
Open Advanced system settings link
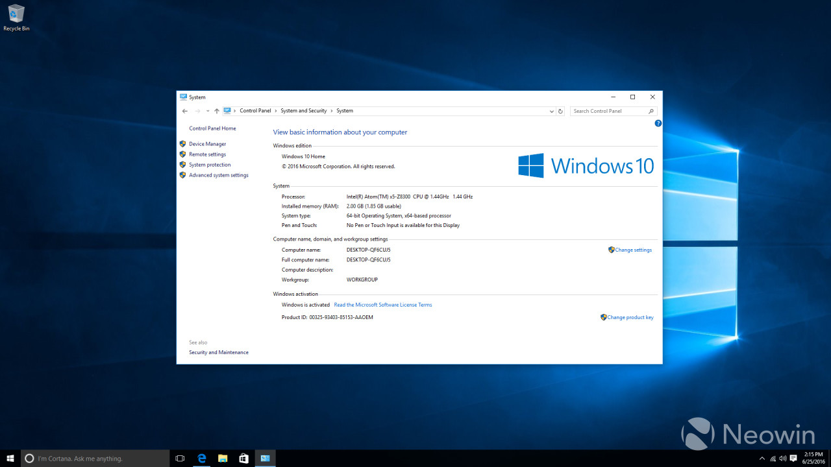(x=219, y=175)
